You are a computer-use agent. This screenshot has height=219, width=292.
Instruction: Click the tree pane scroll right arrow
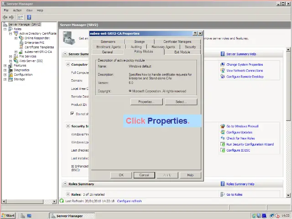(x=54, y=201)
